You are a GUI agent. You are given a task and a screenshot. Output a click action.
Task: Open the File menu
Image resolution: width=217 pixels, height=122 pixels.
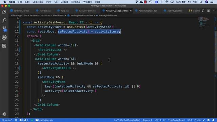[x=20, y=2]
